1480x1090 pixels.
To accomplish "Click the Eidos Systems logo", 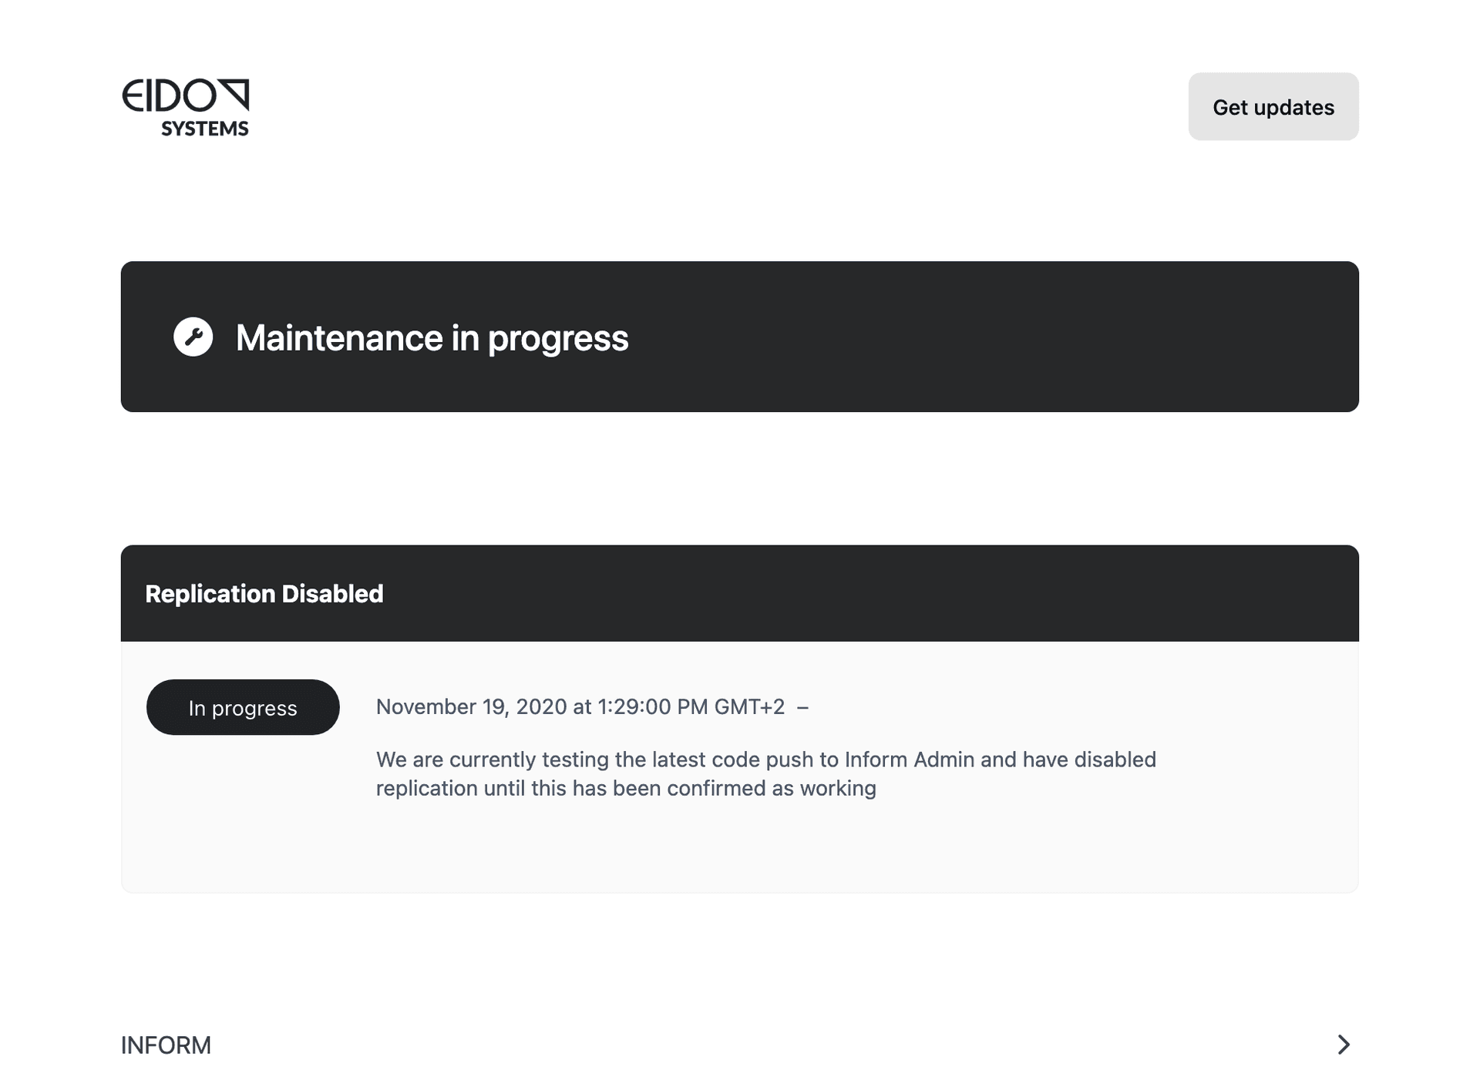I will [185, 107].
